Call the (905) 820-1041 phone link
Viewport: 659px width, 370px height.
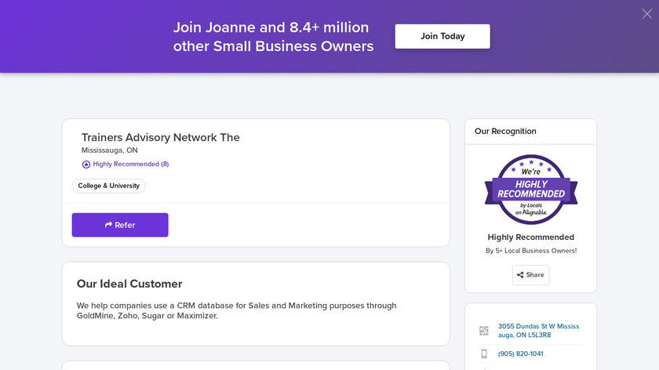point(520,354)
